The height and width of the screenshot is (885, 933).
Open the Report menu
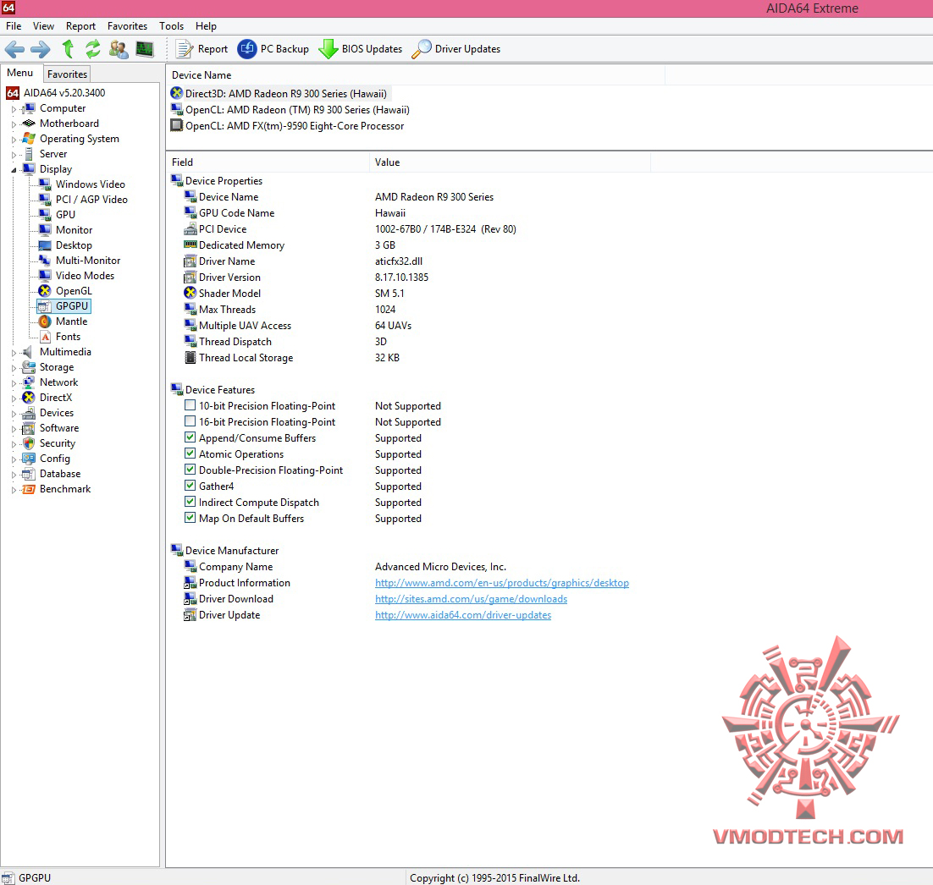pyautogui.click(x=81, y=26)
